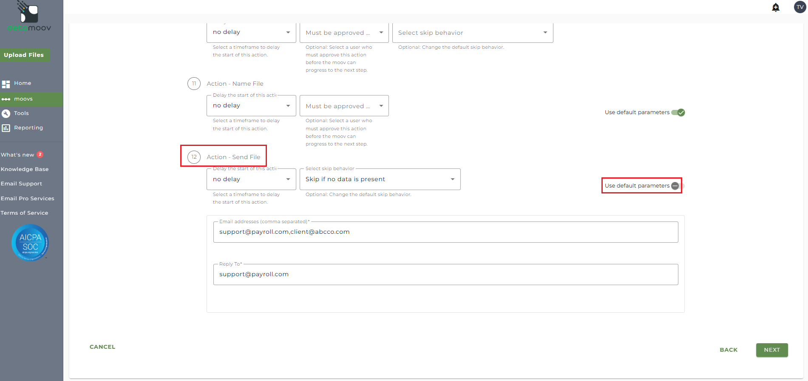
Task: Enable default parameters for Send File action
Action: [678, 186]
